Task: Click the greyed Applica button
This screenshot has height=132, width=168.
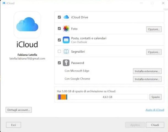Action: pyautogui.click(x=135, y=125)
